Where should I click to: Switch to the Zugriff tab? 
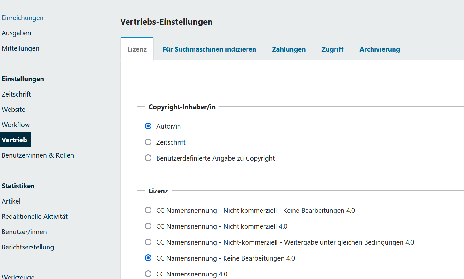(x=332, y=49)
